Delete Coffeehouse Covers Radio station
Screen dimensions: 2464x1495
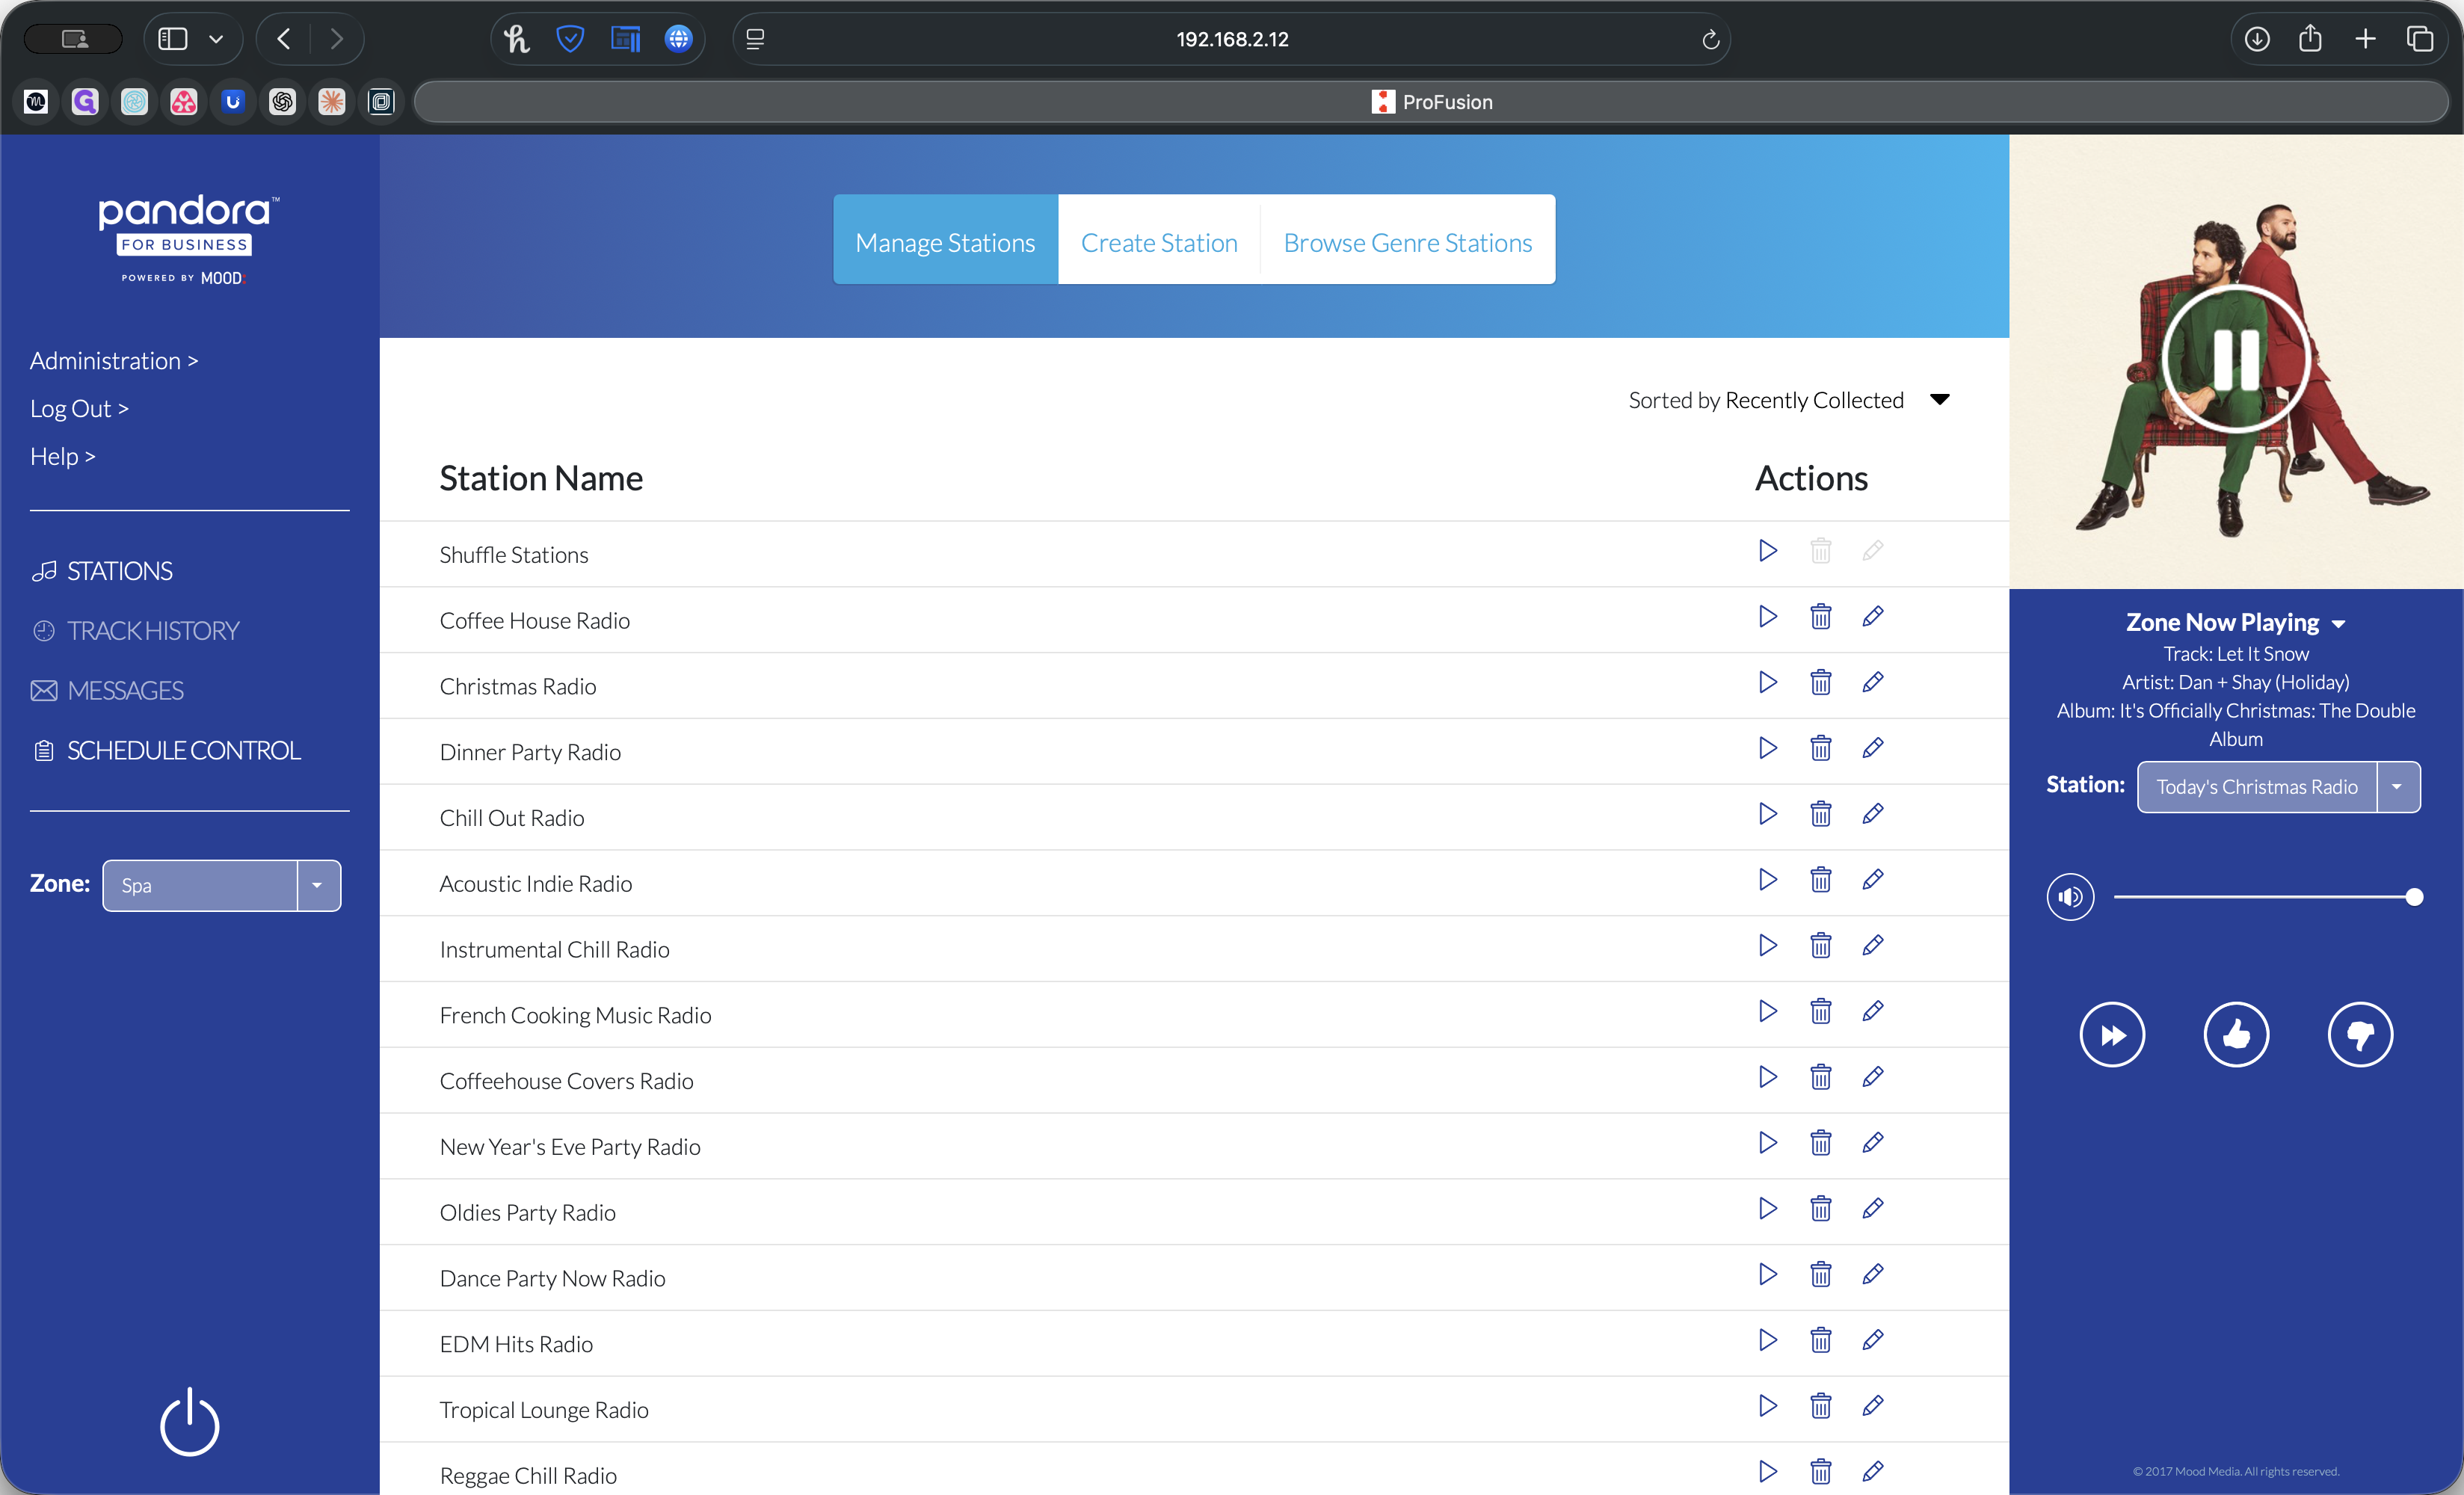point(1820,1077)
